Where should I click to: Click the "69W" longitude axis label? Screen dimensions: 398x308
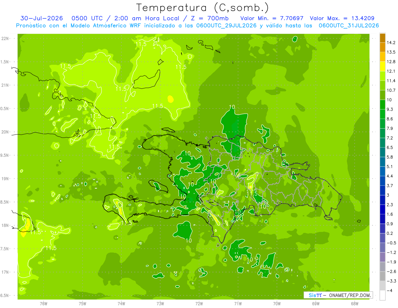click(316, 304)
